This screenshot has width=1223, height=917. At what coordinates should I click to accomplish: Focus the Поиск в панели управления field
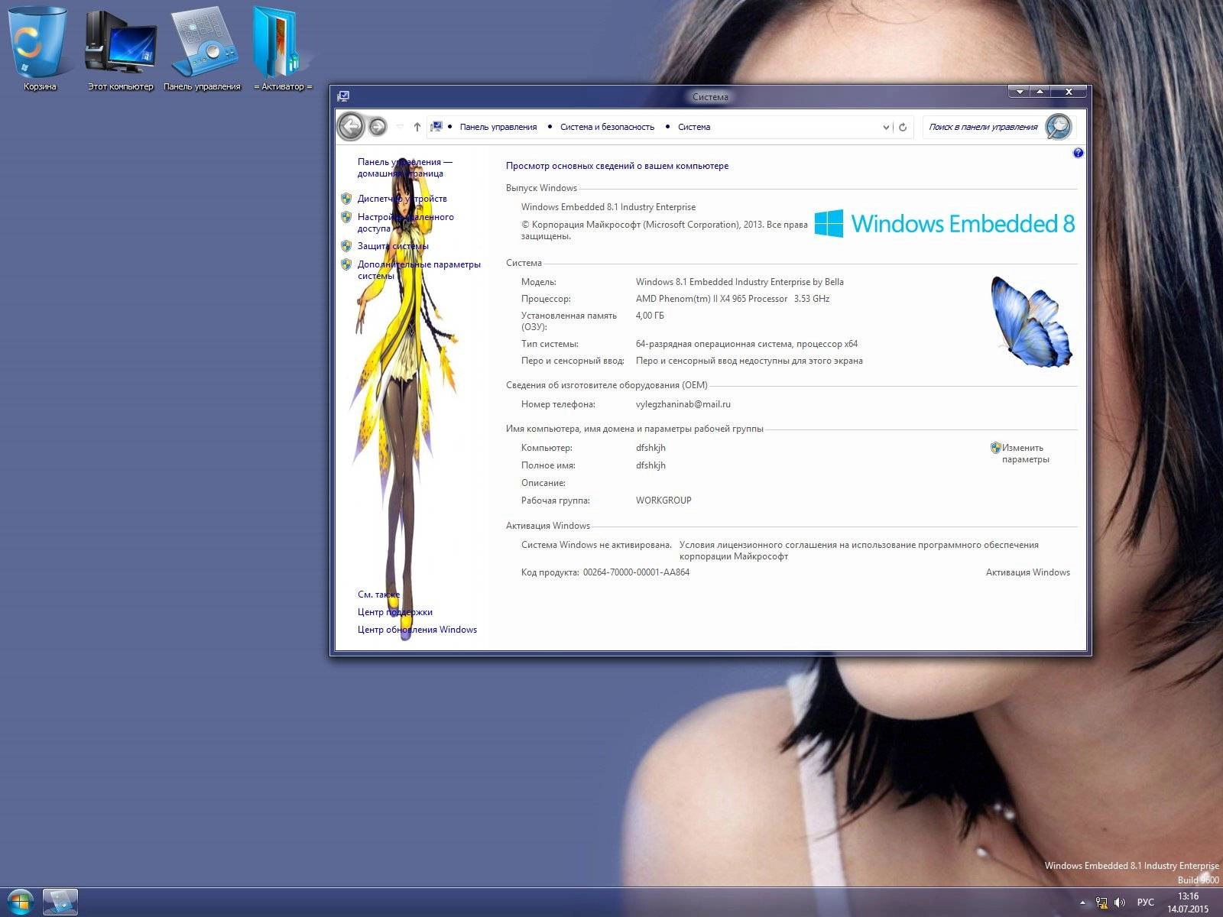(983, 127)
